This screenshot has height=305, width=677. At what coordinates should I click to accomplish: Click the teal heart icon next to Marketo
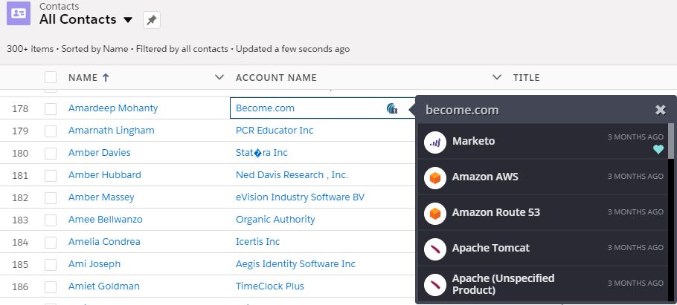click(658, 149)
